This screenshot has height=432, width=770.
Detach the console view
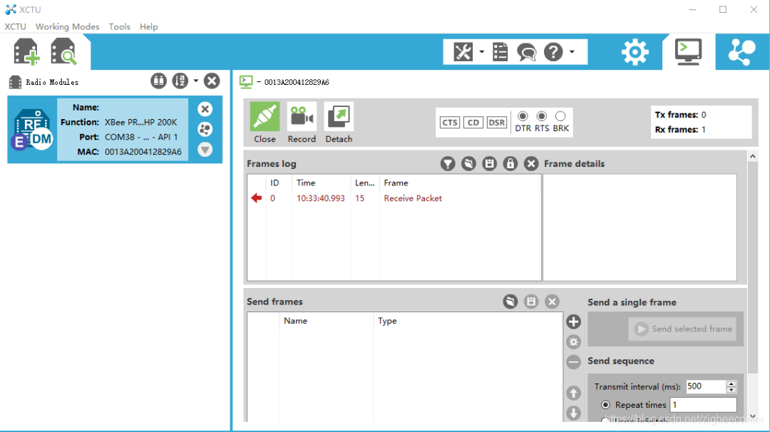coord(339,123)
